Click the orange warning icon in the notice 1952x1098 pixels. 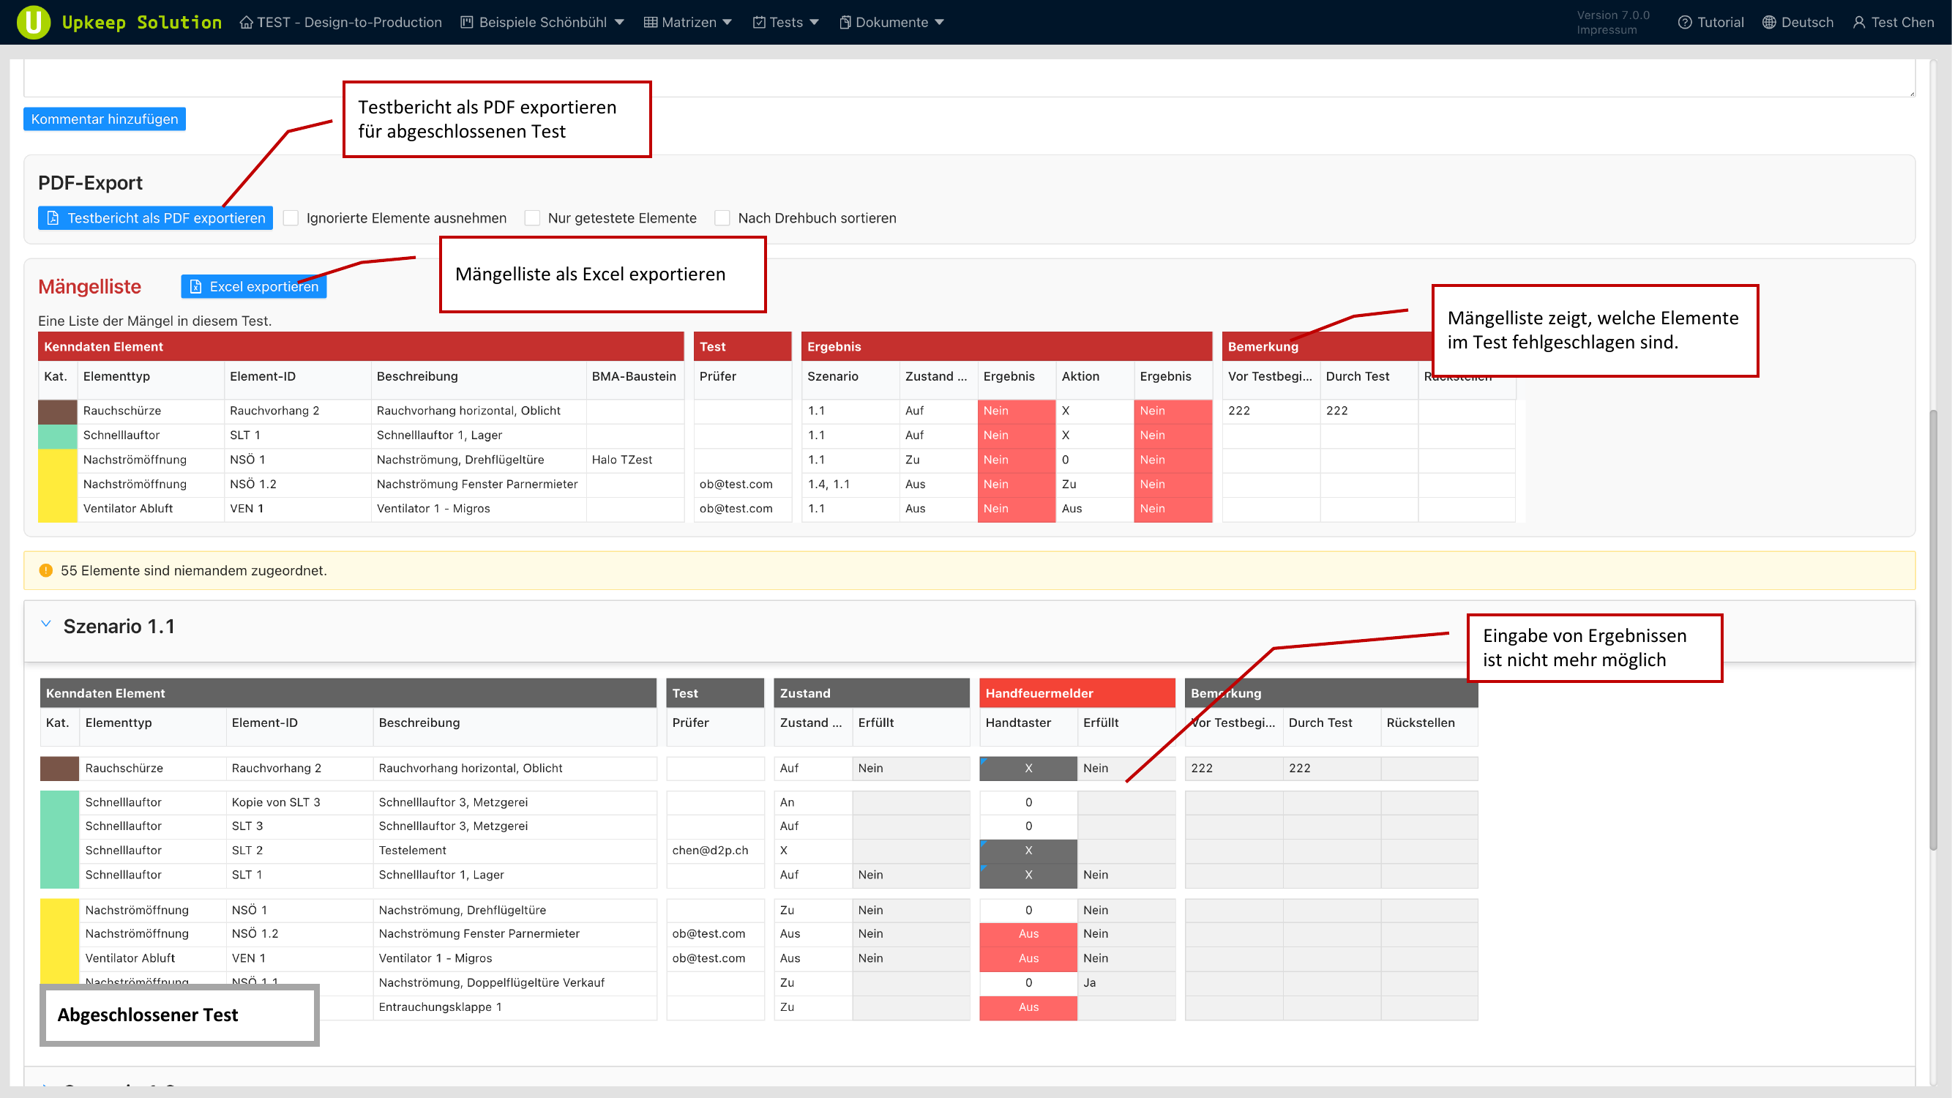[x=45, y=571]
